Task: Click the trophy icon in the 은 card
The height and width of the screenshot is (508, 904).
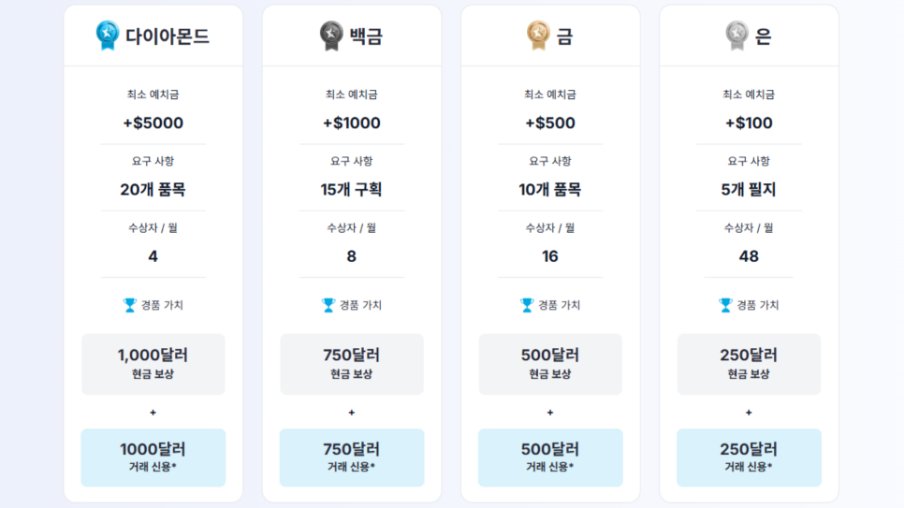Action: (x=725, y=305)
